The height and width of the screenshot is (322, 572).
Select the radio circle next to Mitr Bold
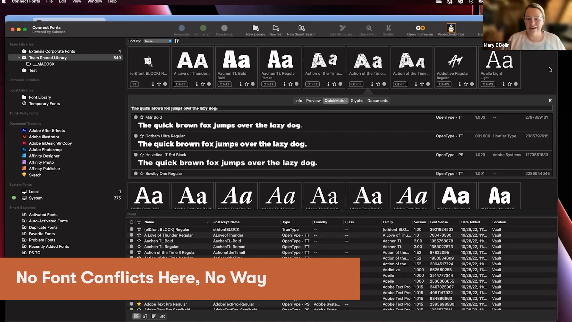pyautogui.click(x=136, y=117)
